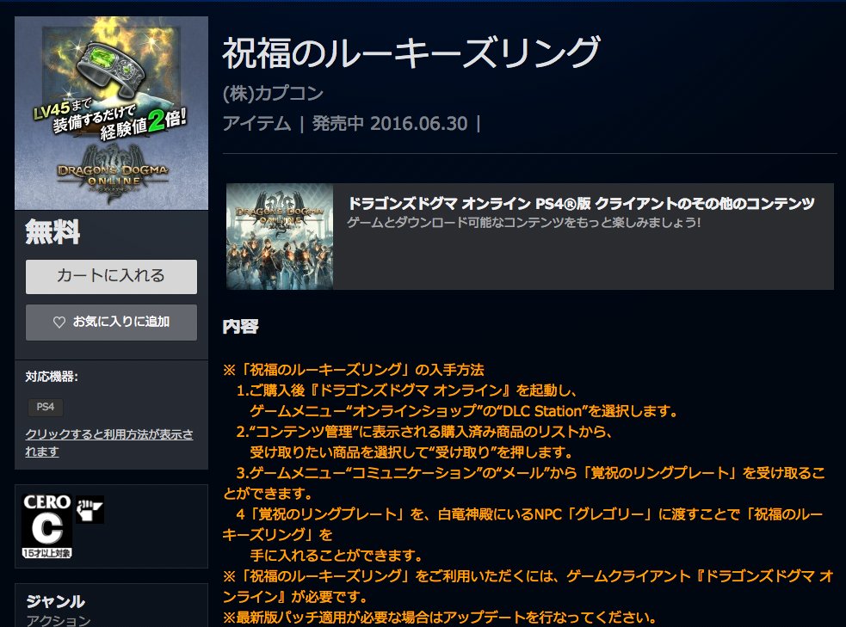Click the release date 発売中 2016.06.30
Image resolution: width=846 pixels, height=627 pixels.
pos(390,124)
